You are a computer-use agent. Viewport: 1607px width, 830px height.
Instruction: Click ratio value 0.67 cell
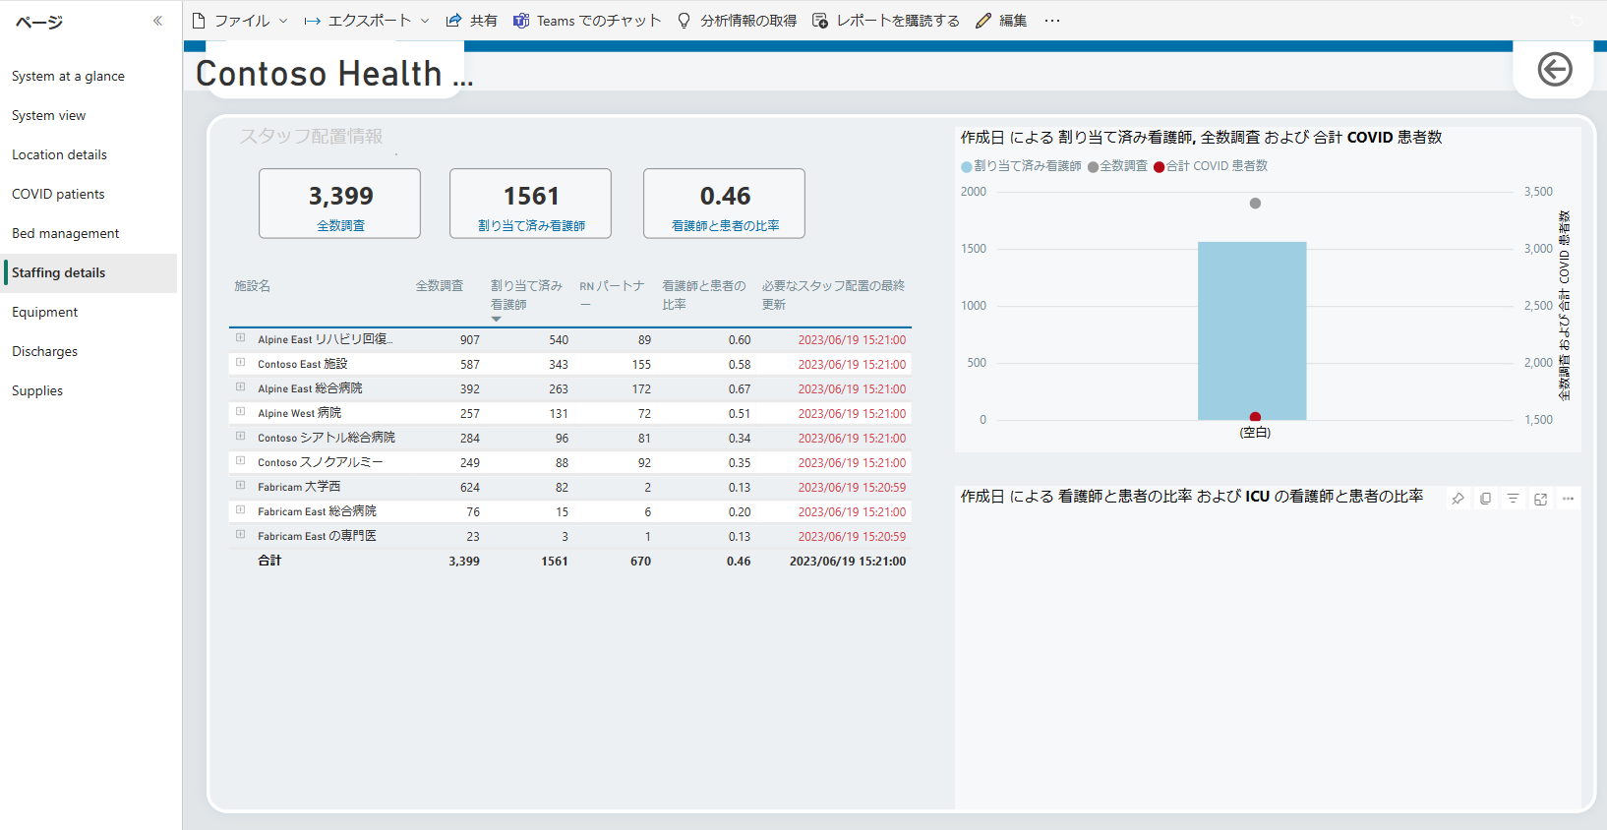[740, 389]
